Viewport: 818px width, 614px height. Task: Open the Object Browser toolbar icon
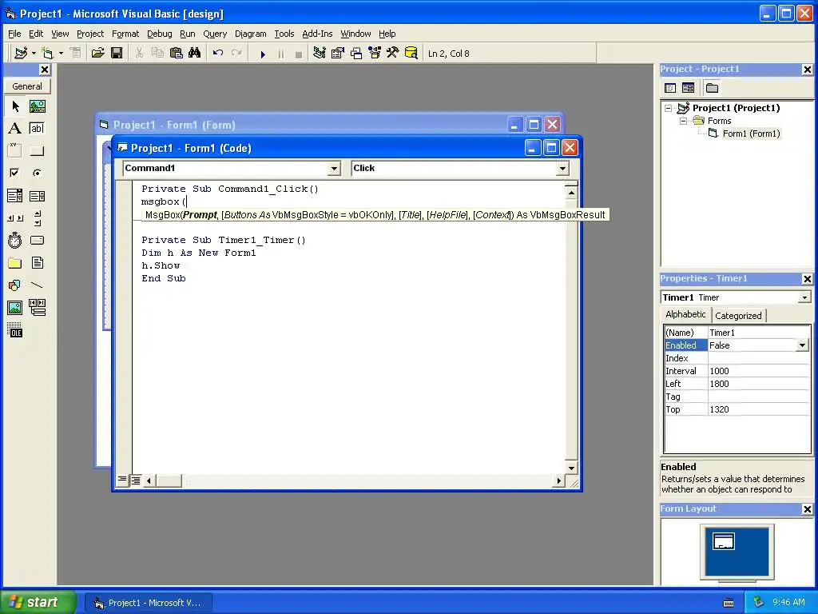click(x=375, y=54)
